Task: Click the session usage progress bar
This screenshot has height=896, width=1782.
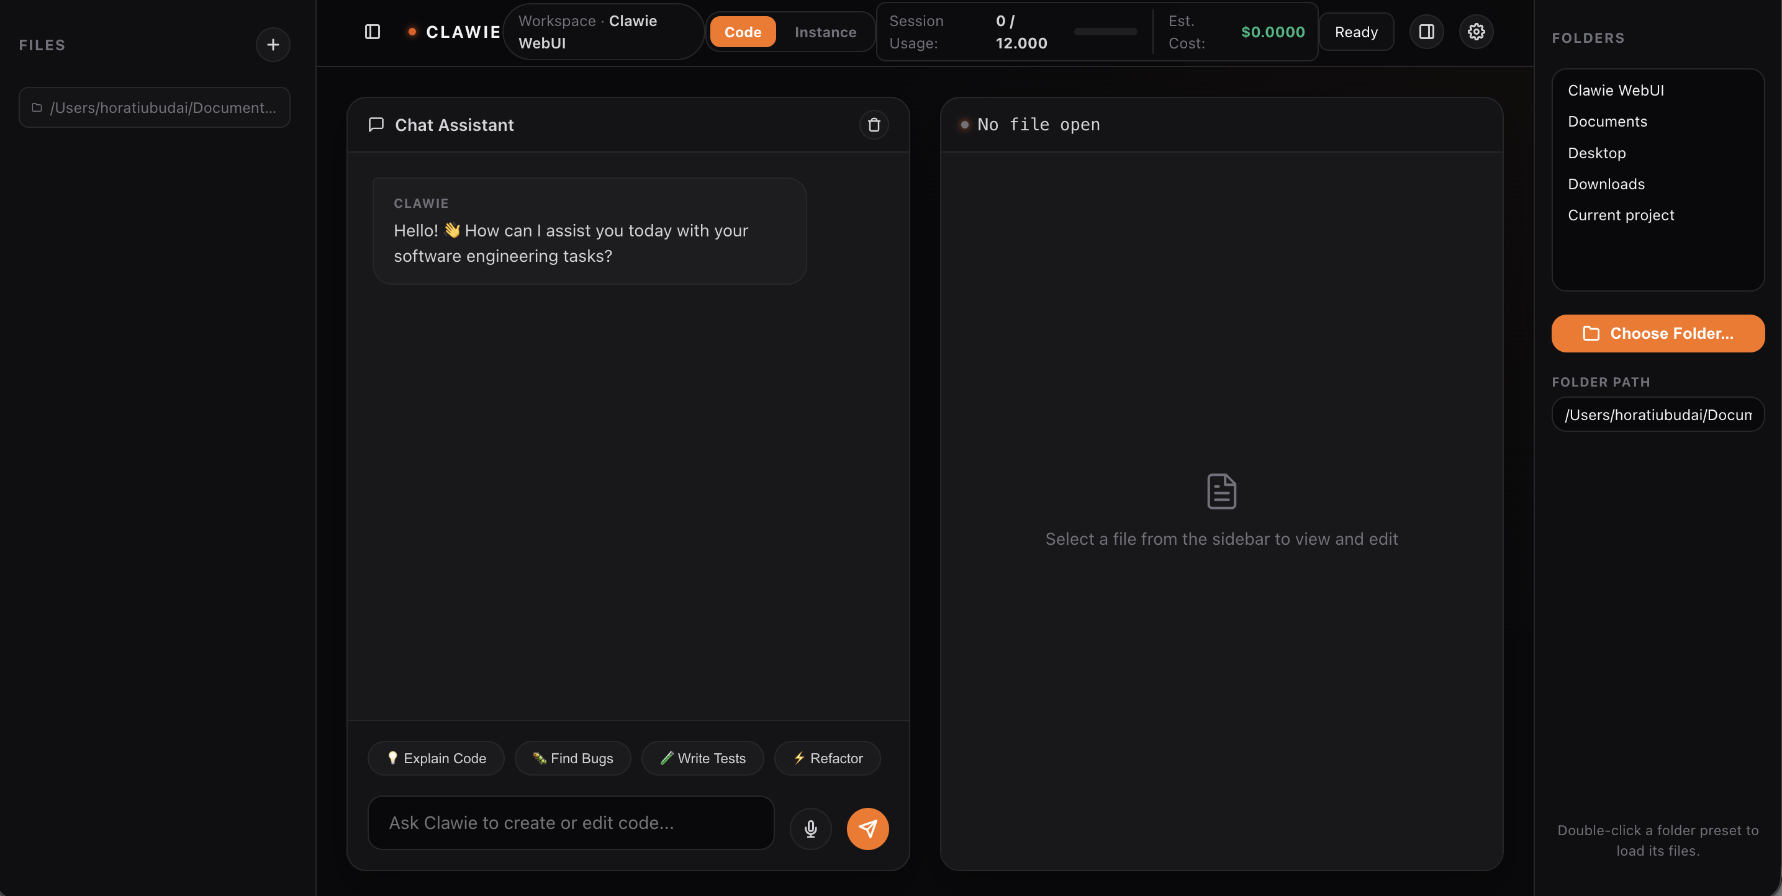Action: (x=1105, y=32)
